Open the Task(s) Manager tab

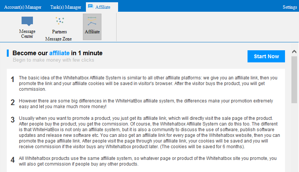coord(66,7)
